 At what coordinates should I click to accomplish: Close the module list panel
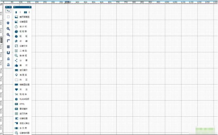point(15,7)
